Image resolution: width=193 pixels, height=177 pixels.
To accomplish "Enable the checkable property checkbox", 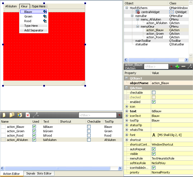I will (154, 93).
